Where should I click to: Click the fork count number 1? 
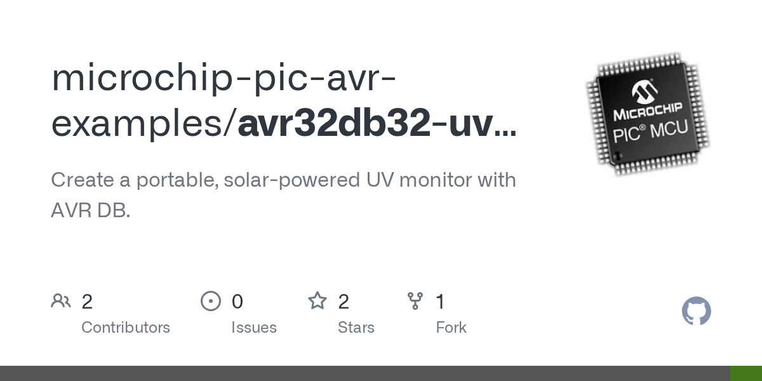441,302
